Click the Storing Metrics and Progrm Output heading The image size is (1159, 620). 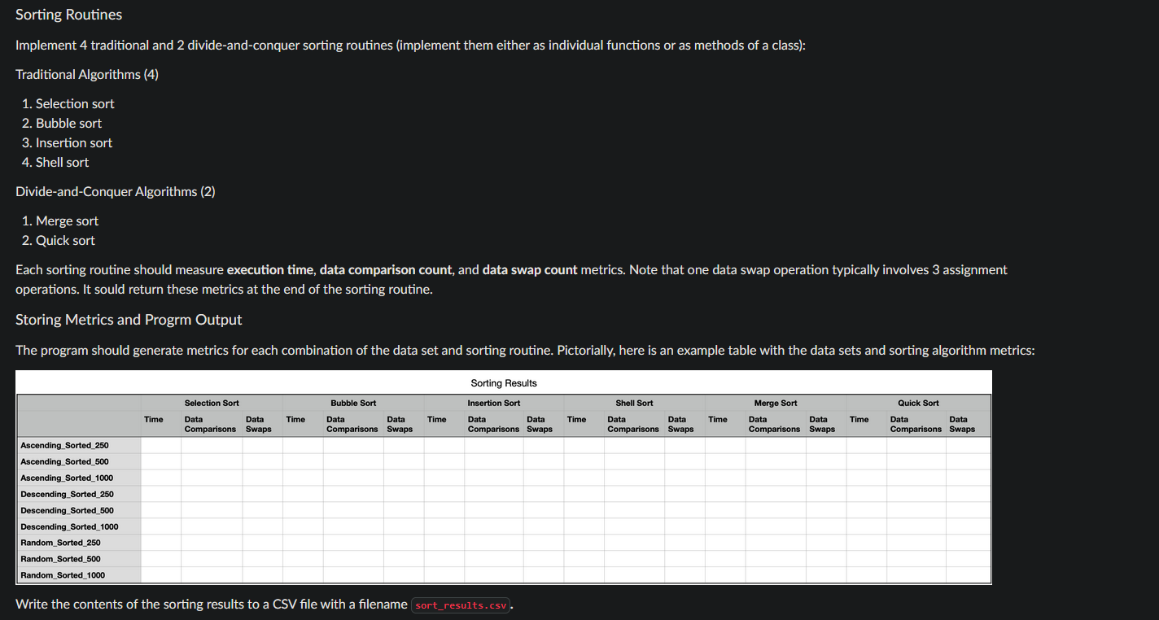[x=128, y=319]
